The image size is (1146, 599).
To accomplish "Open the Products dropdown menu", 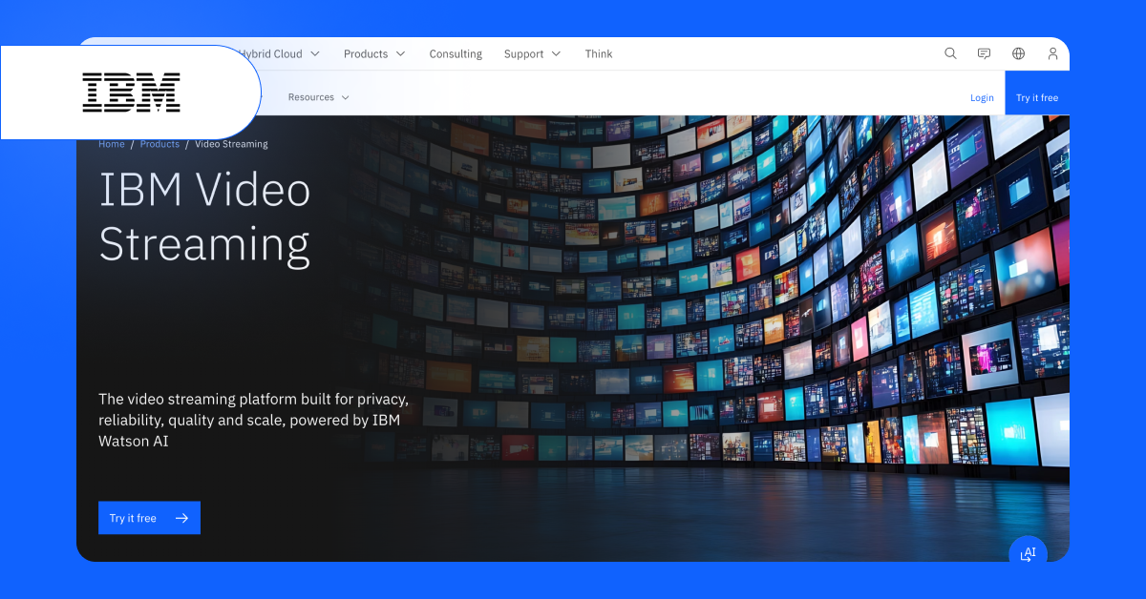I will 367,53.
